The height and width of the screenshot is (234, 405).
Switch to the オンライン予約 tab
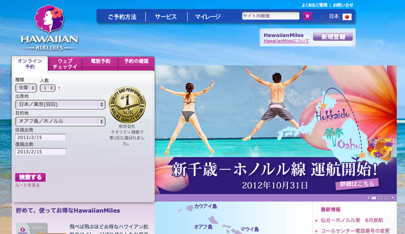[x=30, y=63]
